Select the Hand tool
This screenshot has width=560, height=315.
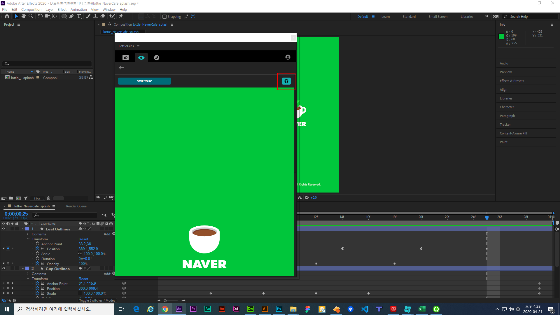(24, 16)
